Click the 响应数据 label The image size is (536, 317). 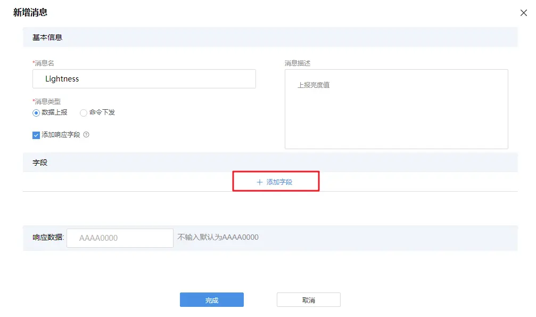point(48,237)
